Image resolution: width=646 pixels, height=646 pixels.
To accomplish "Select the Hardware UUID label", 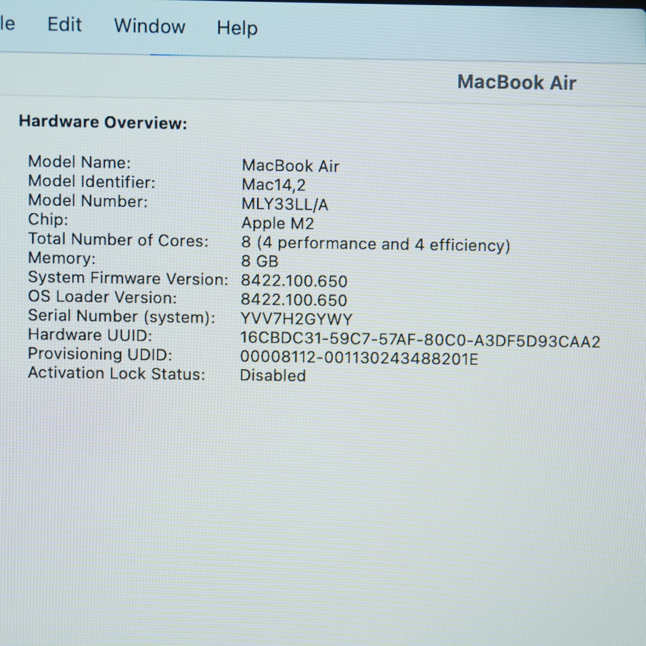I will [90, 335].
